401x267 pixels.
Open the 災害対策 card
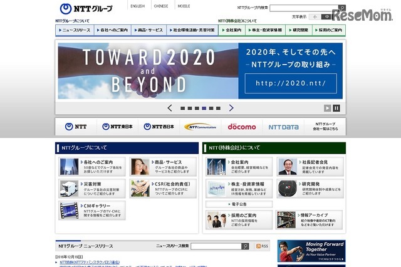92,189
